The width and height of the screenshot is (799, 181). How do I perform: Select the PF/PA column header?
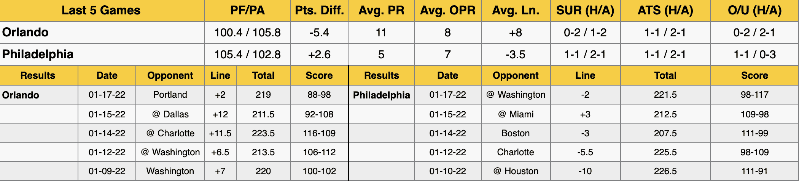click(x=247, y=11)
